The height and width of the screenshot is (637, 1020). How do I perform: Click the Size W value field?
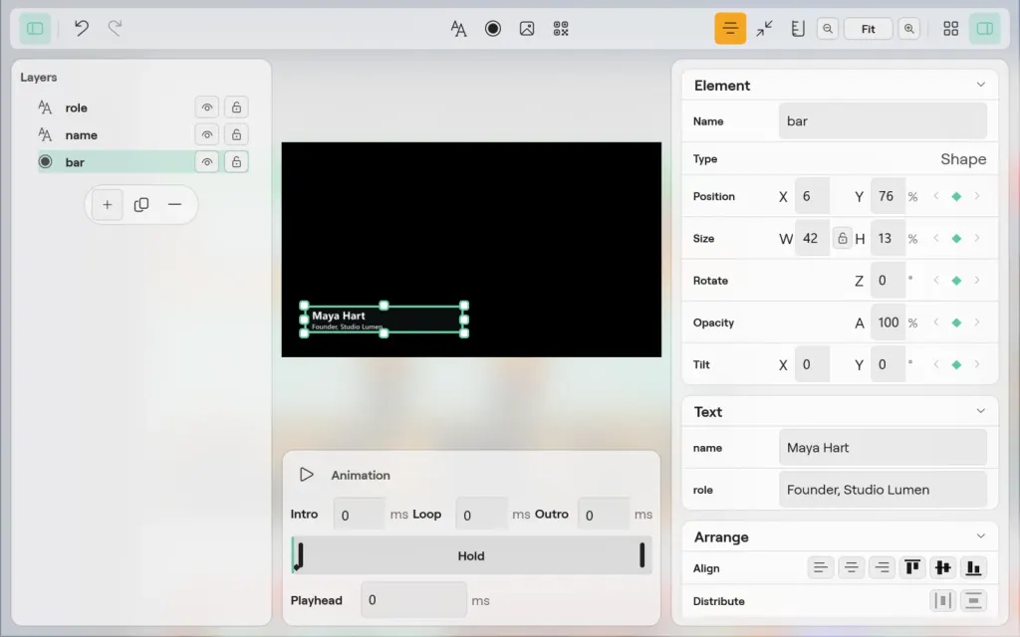pyautogui.click(x=812, y=239)
